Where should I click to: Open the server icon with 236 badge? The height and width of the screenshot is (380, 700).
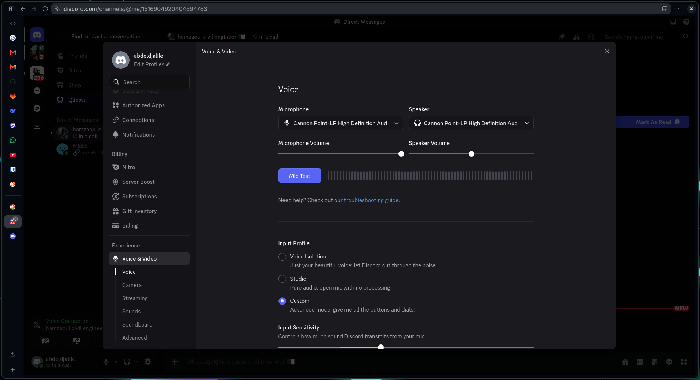(37, 73)
